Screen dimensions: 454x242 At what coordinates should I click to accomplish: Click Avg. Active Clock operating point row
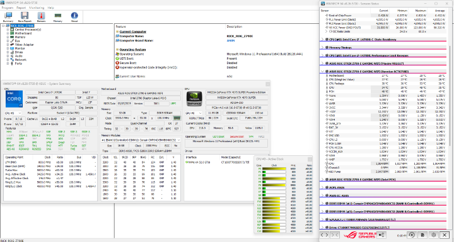(x=50, y=174)
